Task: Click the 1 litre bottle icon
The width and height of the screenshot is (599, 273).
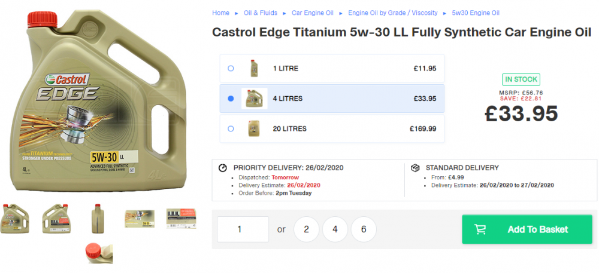Action: pyautogui.click(x=254, y=69)
